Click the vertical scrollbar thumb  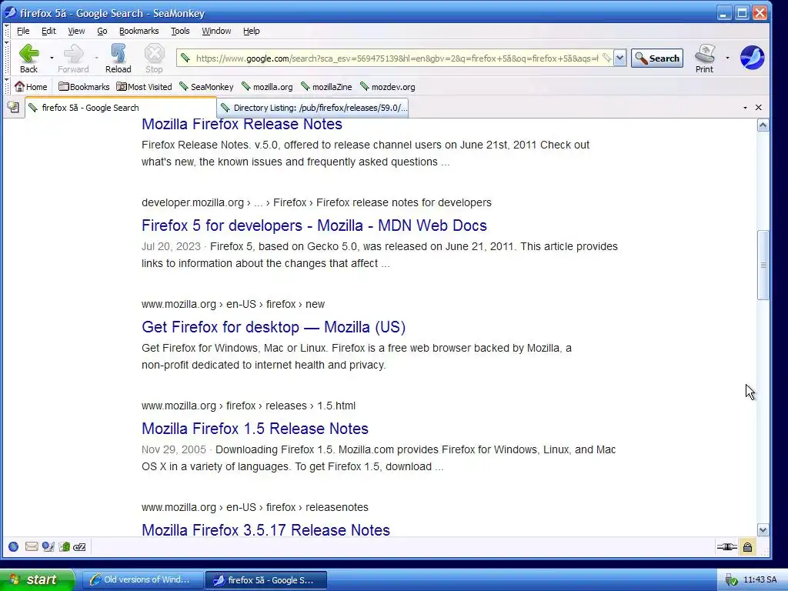click(x=763, y=265)
